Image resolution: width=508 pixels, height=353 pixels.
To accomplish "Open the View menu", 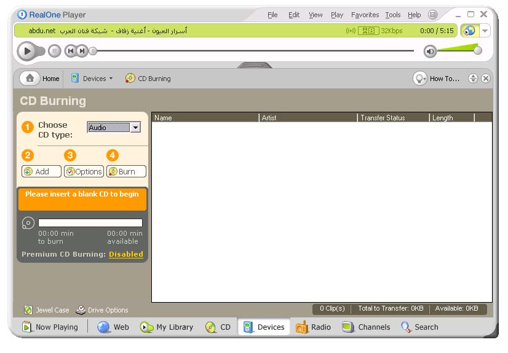I will (x=316, y=15).
